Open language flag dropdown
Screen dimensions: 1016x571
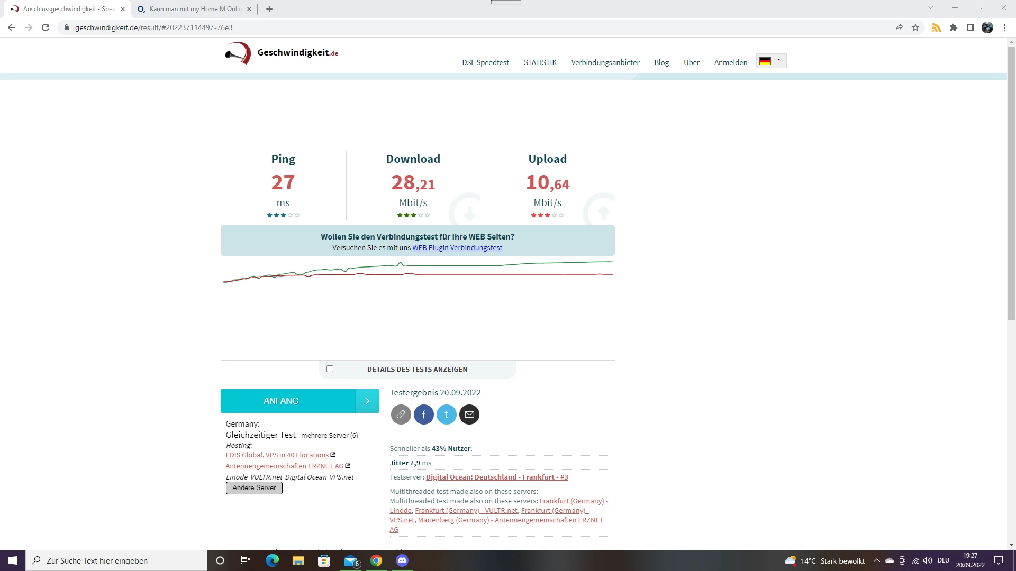pos(771,61)
